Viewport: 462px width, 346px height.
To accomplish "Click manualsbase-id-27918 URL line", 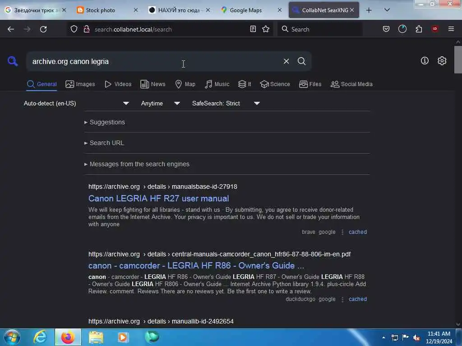I will pyautogui.click(x=162, y=187).
